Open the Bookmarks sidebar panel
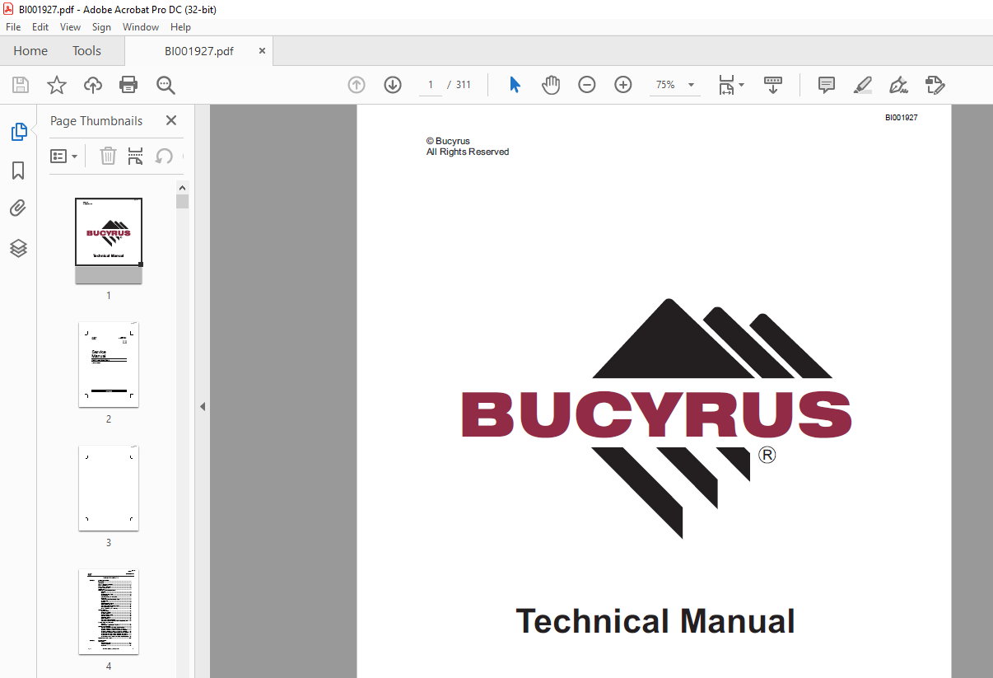The image size is (993, 678). (18, 171)
